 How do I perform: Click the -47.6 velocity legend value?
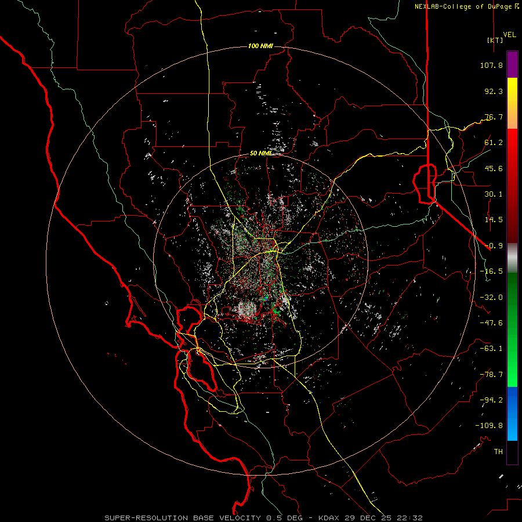[x=491, y=323]
